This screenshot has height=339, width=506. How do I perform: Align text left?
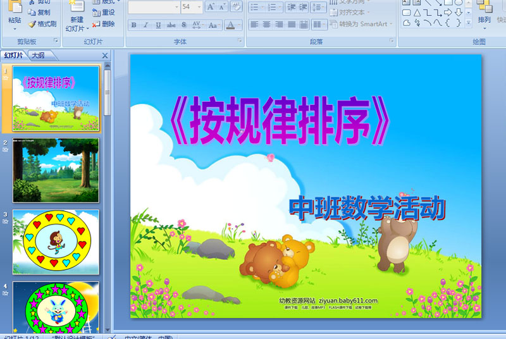(x=255, y=25)
